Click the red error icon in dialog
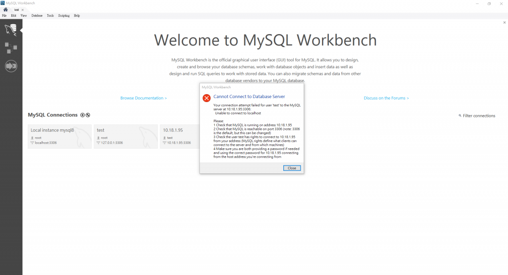Image resolution: width=508 pixels, height=275 pixels. (207, 98)
